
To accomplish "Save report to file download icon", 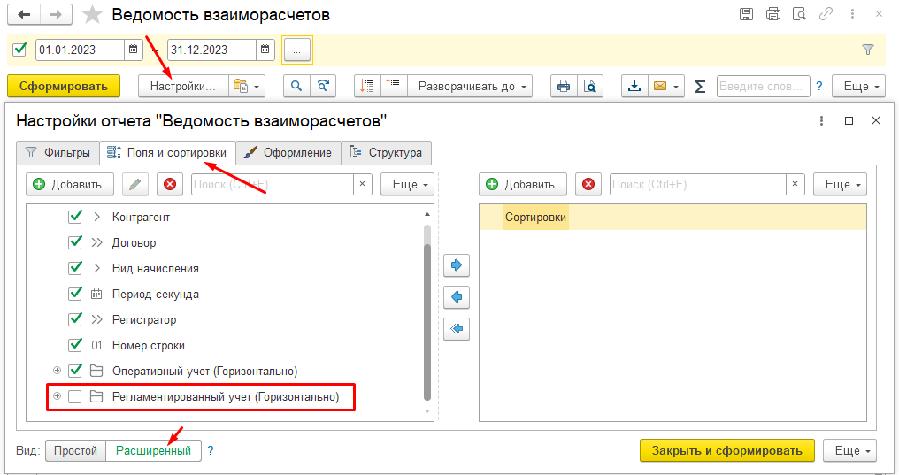I will click(634, 86).
